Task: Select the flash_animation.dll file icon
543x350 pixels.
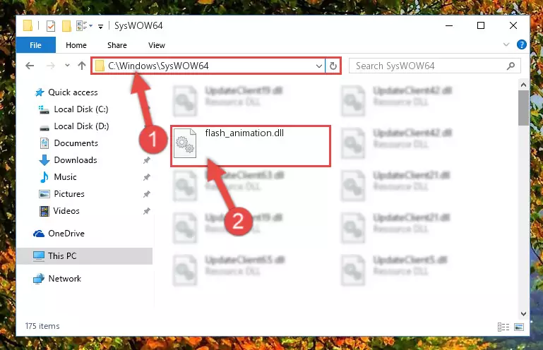Action: (x=185, y=143)
